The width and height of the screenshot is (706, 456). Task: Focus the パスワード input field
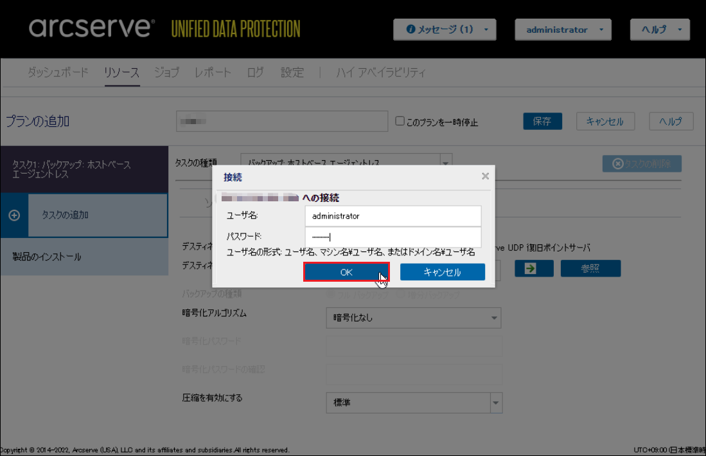[x=393, y=236]
